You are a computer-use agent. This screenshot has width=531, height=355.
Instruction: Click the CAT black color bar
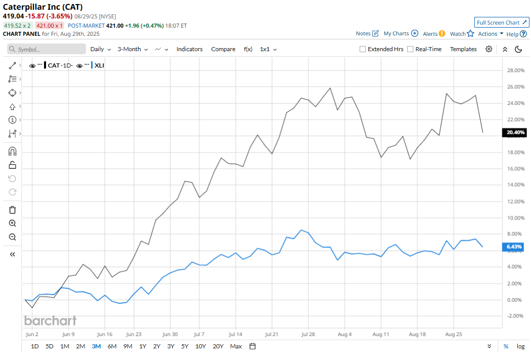pyautogui.click(x=45, y=65)
